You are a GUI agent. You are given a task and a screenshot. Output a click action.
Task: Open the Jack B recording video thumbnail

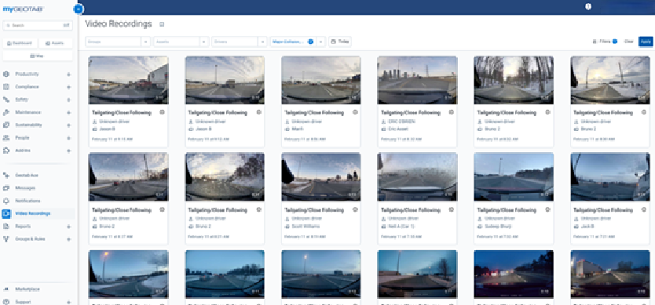[610, 177]
